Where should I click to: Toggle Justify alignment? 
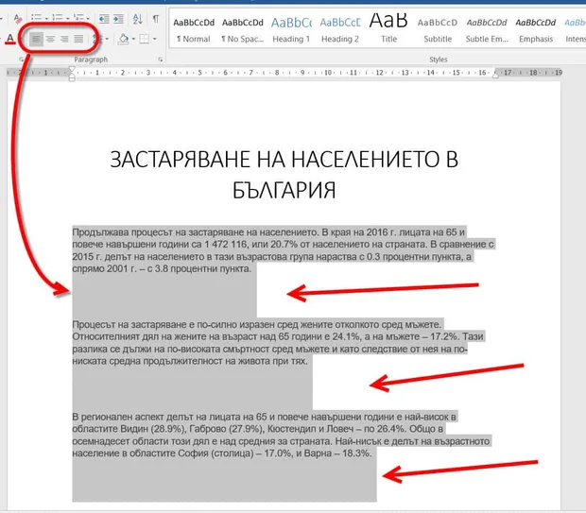(78, 39)
